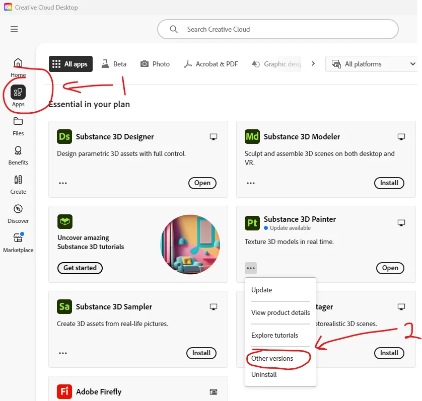Click web platform icon on Adobe Firefly
Viewport: 422px width, 401px height.
tap(214, 392)
